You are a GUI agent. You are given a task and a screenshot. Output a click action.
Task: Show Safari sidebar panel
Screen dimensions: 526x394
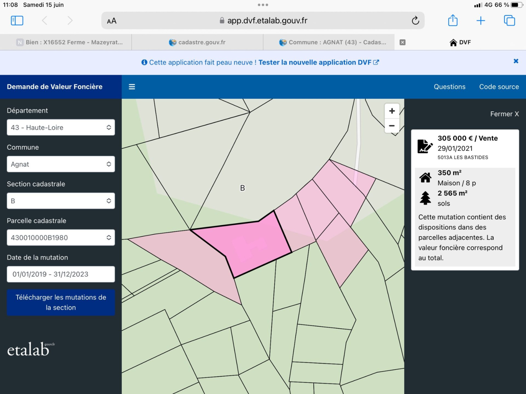coord(17,21)
